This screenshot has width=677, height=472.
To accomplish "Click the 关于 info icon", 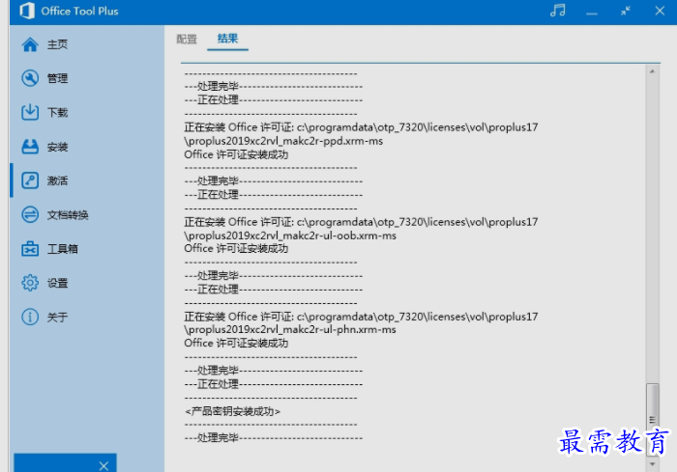I will [30, 318].
